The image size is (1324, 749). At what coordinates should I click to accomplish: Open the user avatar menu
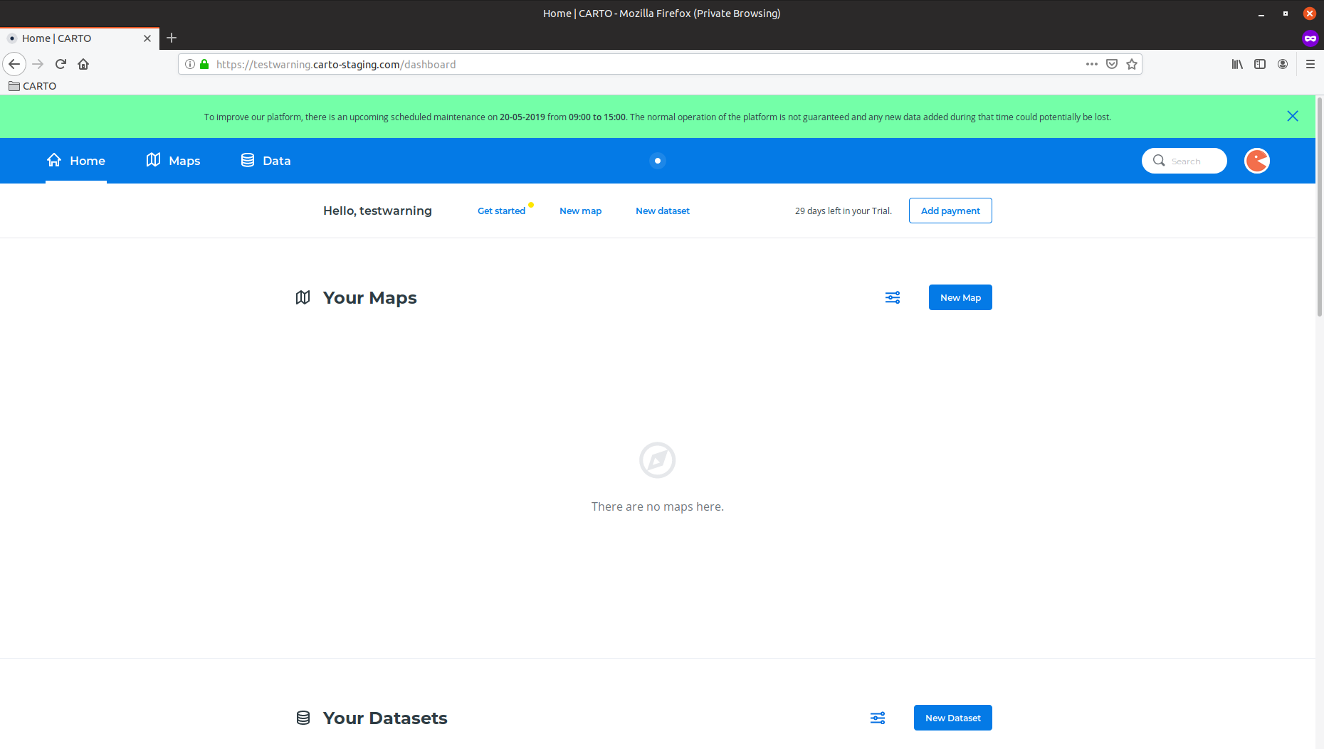click(1257, 161)
